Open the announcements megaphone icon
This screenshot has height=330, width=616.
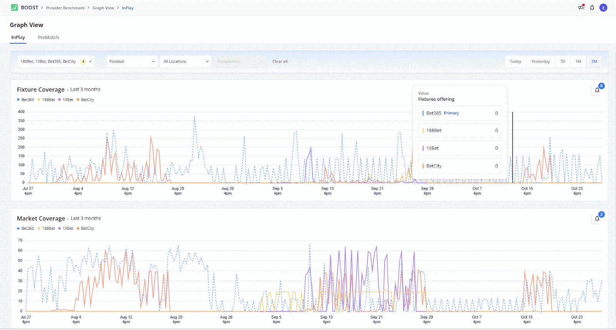pyautogui.click(x=581, y=8)
